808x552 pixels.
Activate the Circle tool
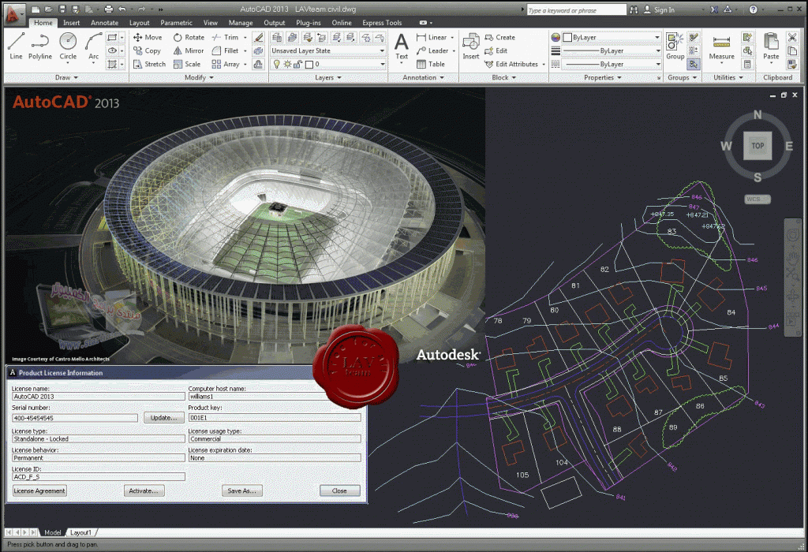68,46
